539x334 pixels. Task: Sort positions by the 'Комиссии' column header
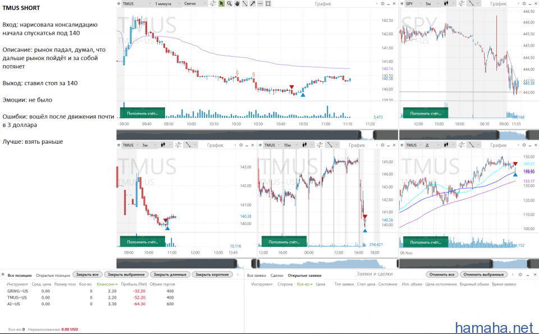click(107, 284)
